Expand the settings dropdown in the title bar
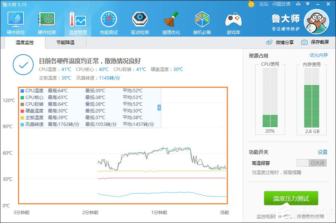 click(x=308, y=4)
